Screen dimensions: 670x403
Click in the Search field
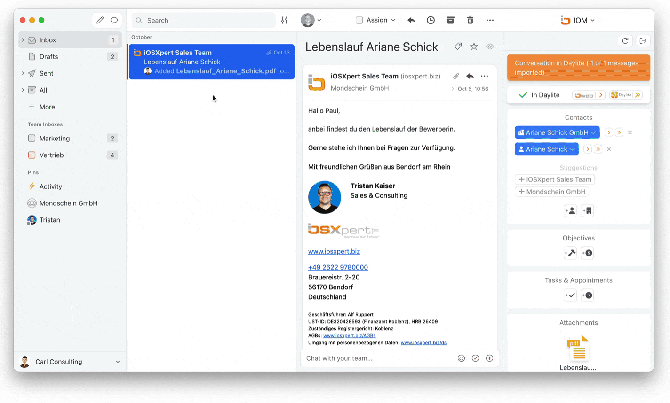click(203, 20)
